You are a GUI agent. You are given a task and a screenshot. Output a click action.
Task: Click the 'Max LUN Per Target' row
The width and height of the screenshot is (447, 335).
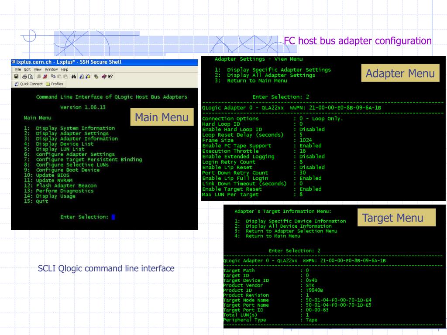[x=252, y=195]
